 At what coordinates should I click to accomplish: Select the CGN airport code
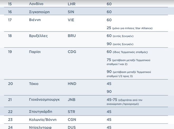(x=72, y=119)
